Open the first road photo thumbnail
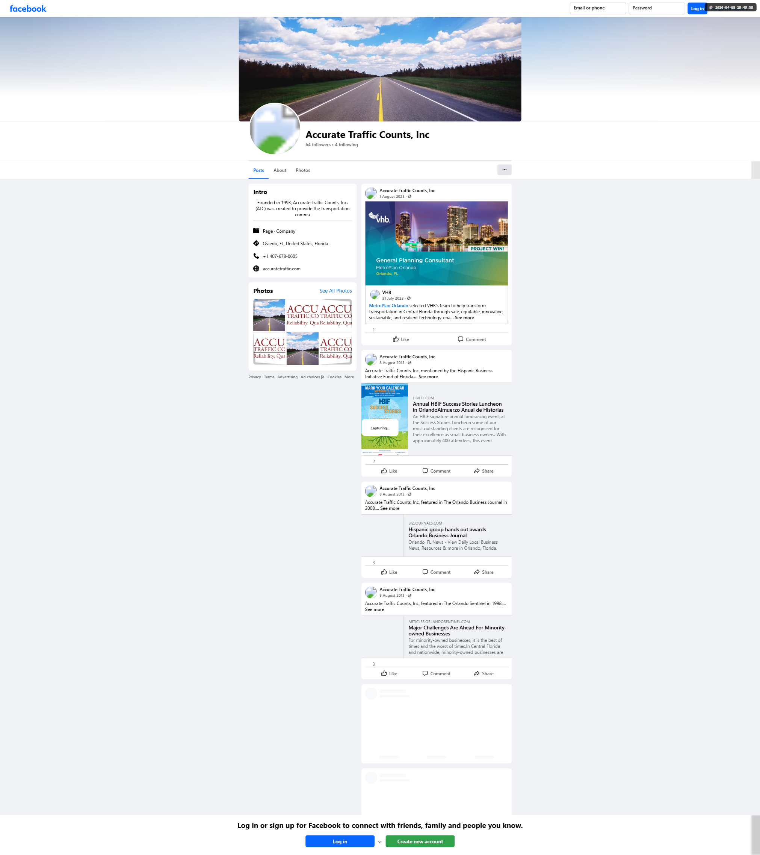 [269, 315]
